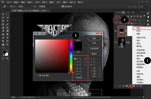Click the rainbow hue slider strip
The height and width of the screenshot is (99, 151).
coord(71,56)
